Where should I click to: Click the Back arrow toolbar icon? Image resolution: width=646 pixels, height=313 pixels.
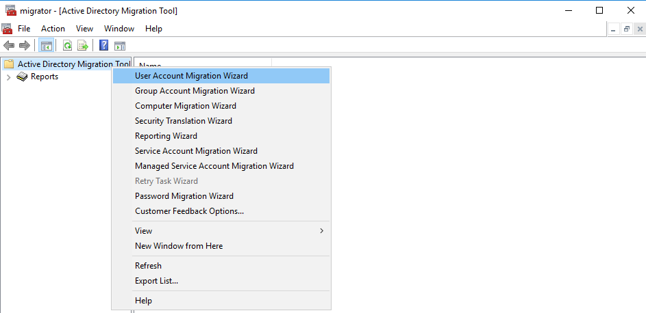pyautogui.click(x=9, y=46)
